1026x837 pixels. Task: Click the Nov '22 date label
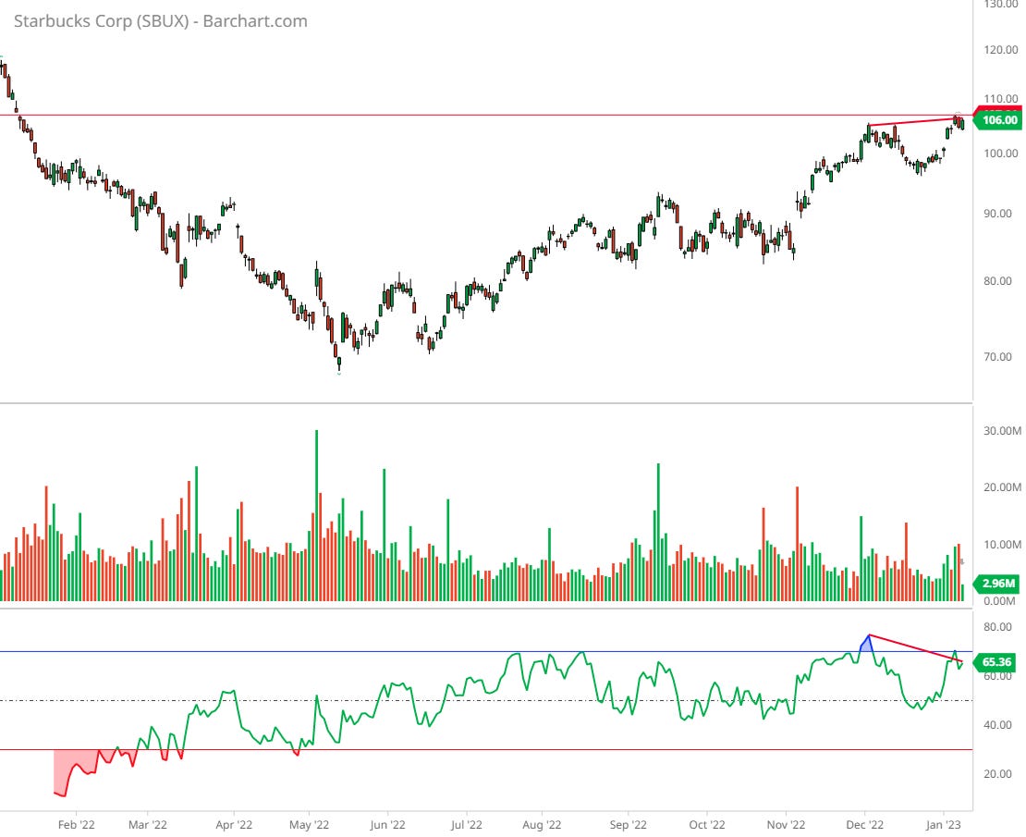point(786,825)
